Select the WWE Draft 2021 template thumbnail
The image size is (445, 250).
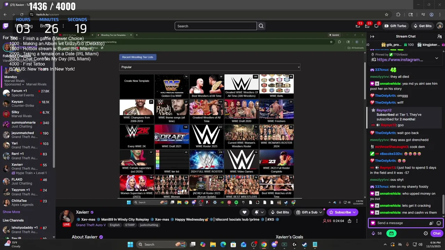click(172, 136)
